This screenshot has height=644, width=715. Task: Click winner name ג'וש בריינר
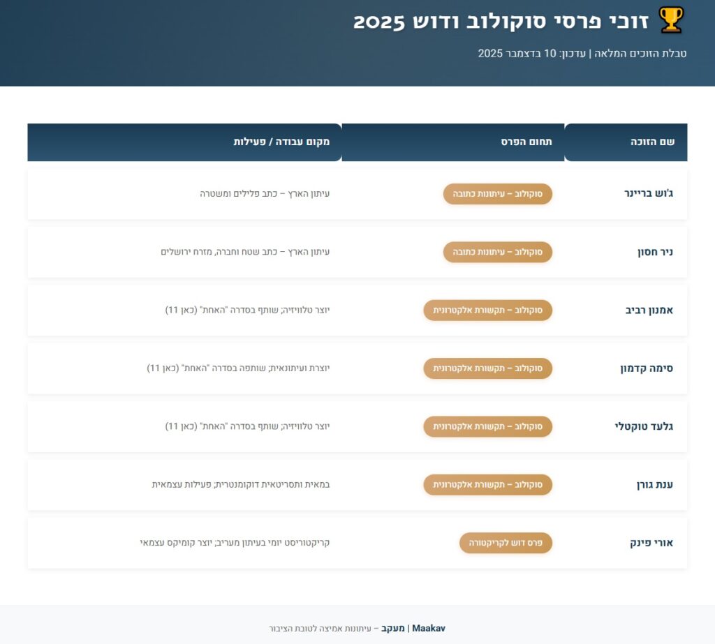coord(649,194)
